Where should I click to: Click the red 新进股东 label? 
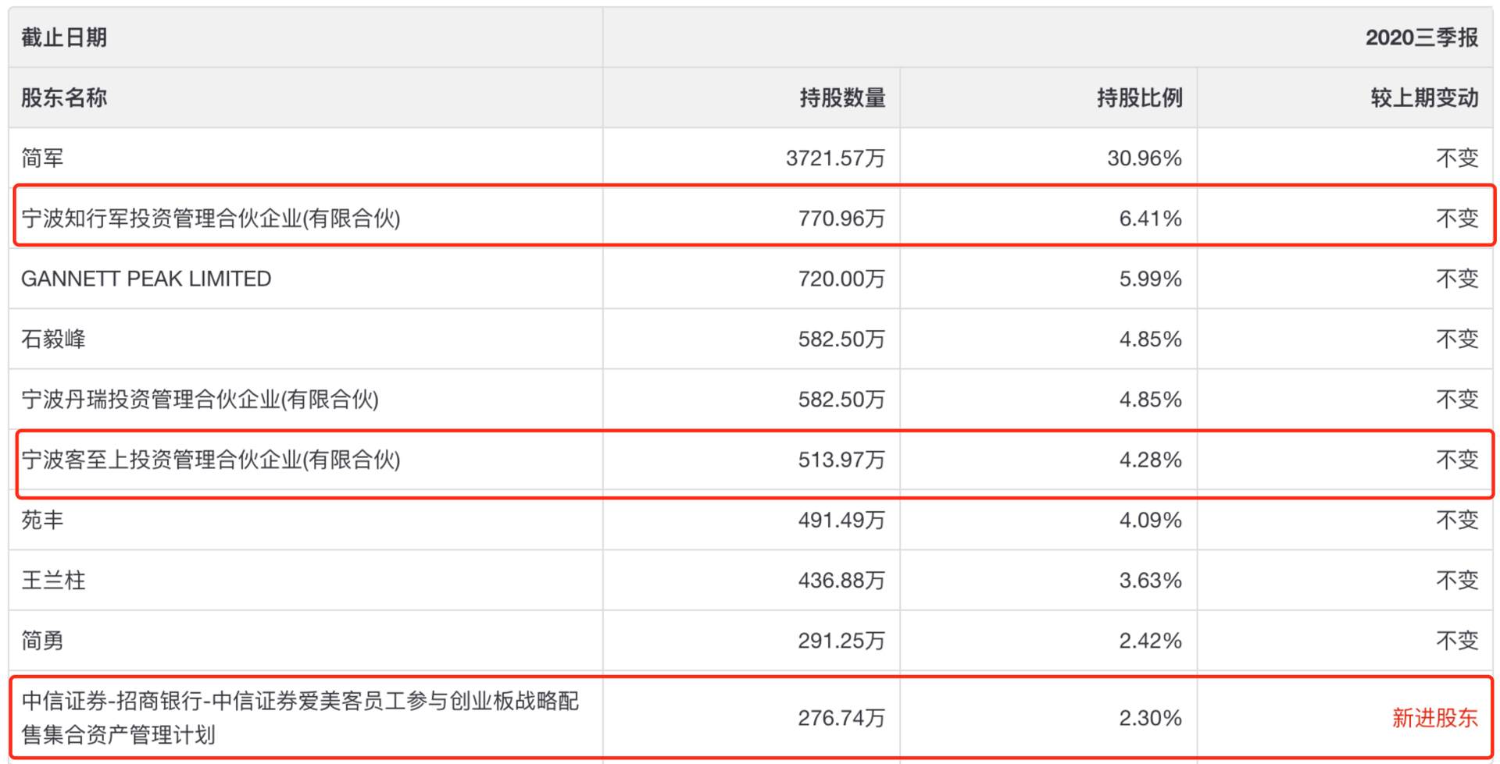click(x=1434, y=718)
